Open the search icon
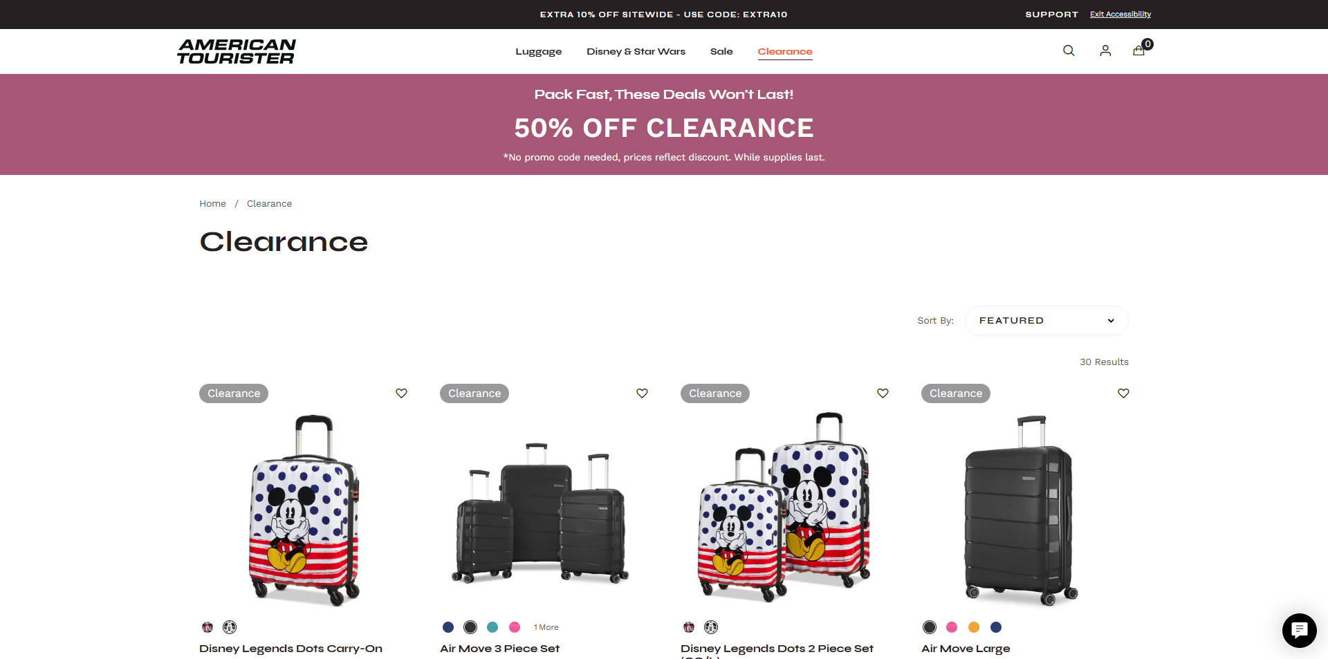Screen dimensions: 1328x659 pos(1068,50)
